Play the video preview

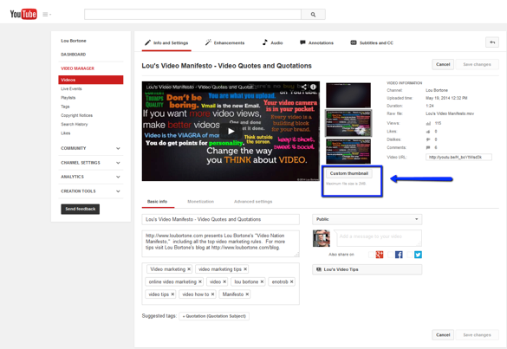231,131
